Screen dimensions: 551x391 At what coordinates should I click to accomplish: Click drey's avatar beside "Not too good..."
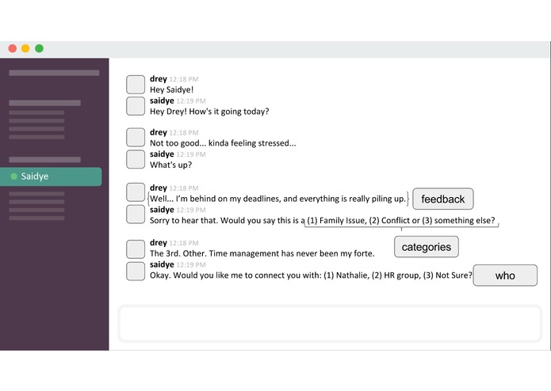point(136,137)
